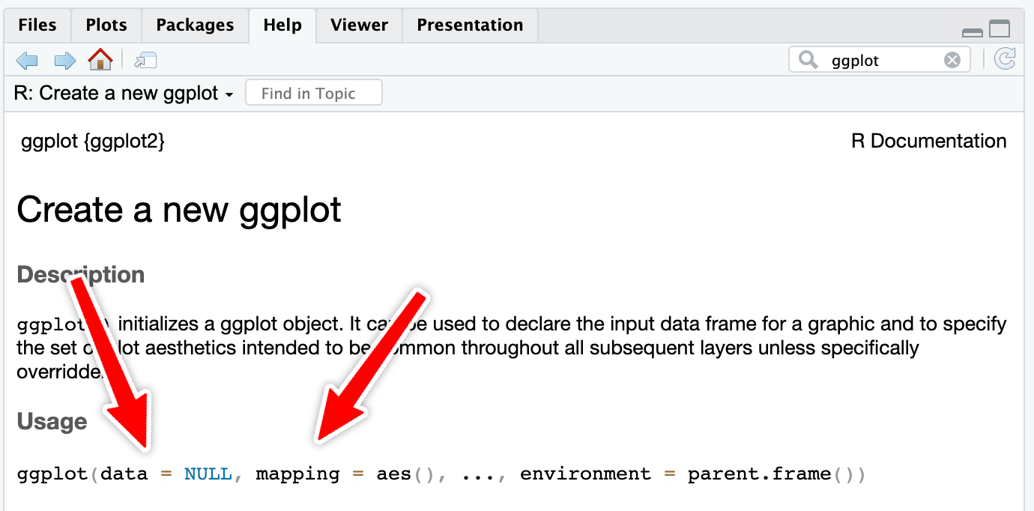Minimize the Help pane

coord(972,31)
